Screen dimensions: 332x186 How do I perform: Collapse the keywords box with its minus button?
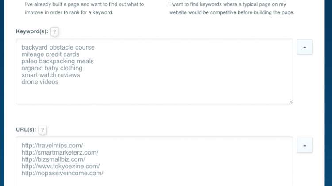point(305,47)
